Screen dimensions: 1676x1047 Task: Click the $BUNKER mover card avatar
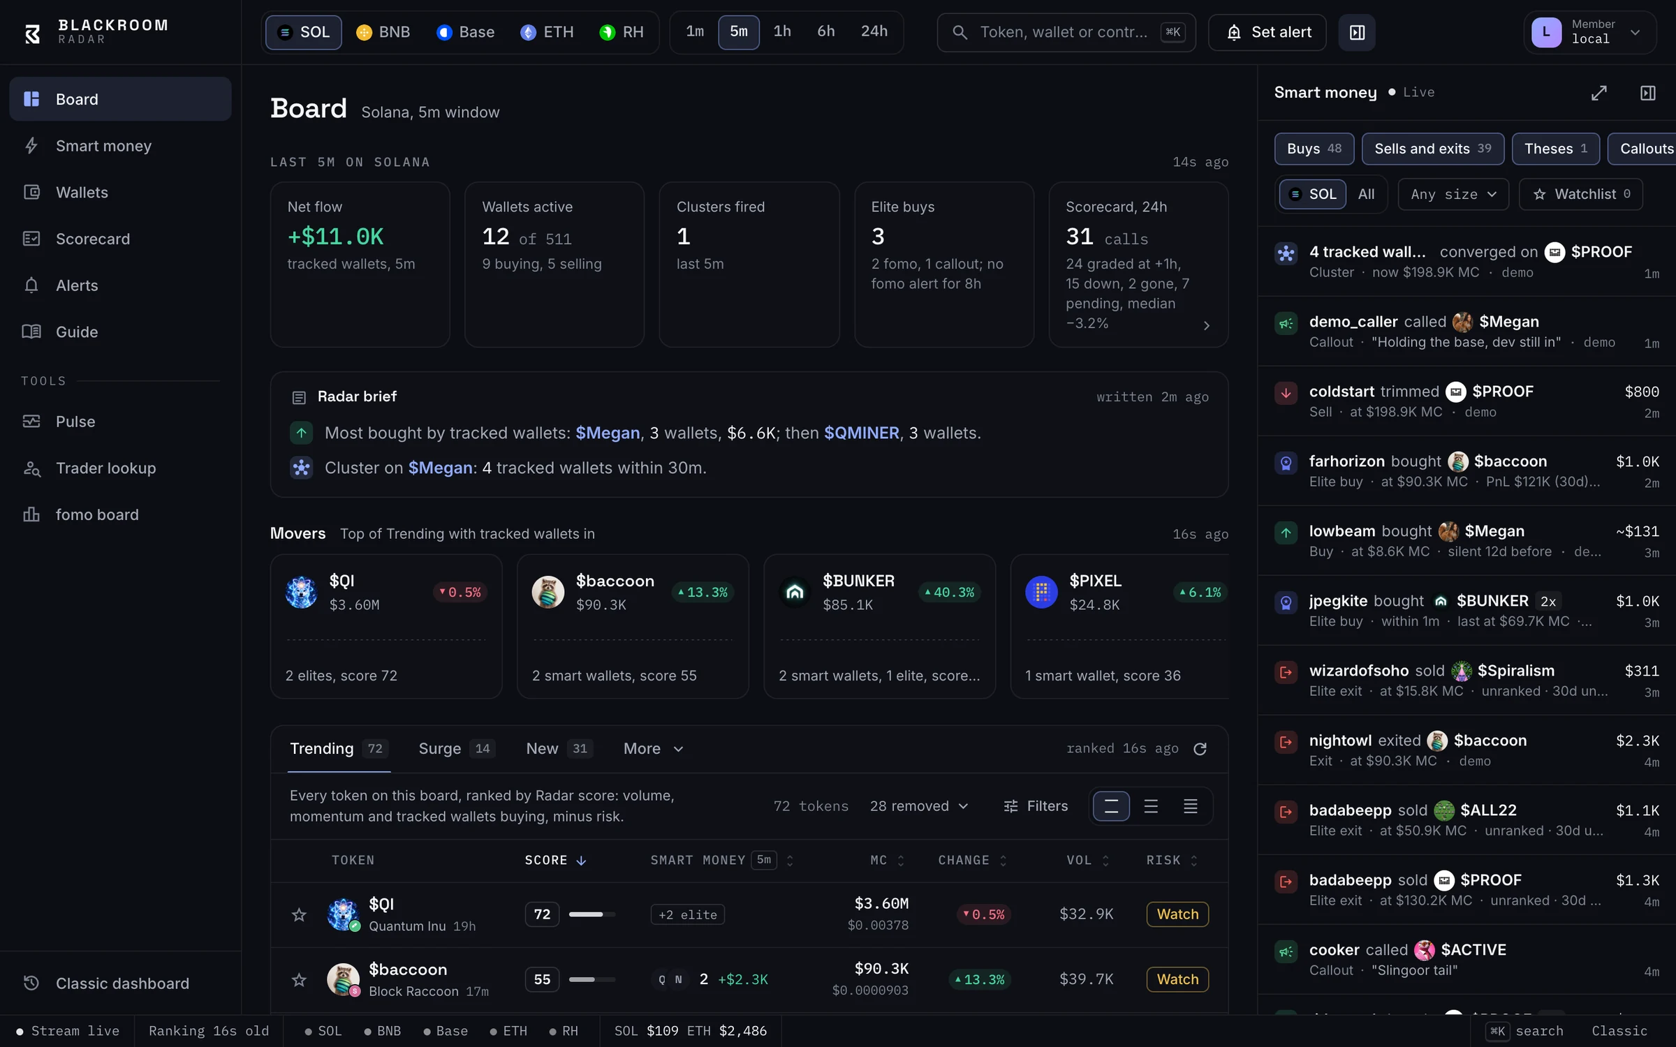click(795, 592)
